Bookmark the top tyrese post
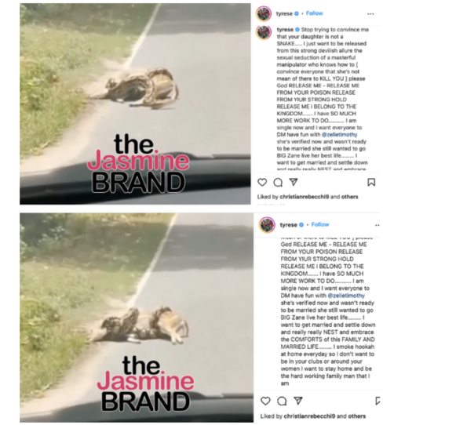The width and height of the screenshot is (467, 425). click(371, 182)
